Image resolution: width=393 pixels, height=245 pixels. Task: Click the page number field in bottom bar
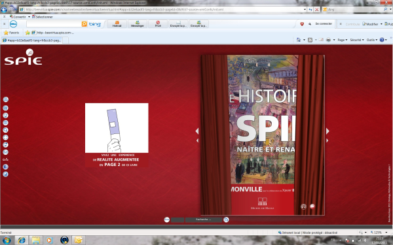click(178, 220)
